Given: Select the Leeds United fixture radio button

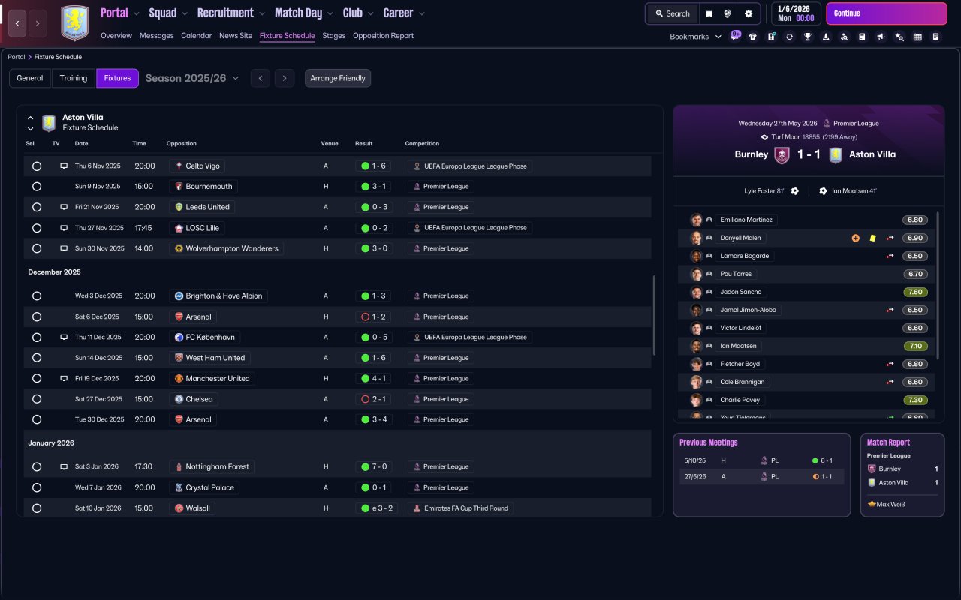Looking at the screenshot, I should pos(37,207).
